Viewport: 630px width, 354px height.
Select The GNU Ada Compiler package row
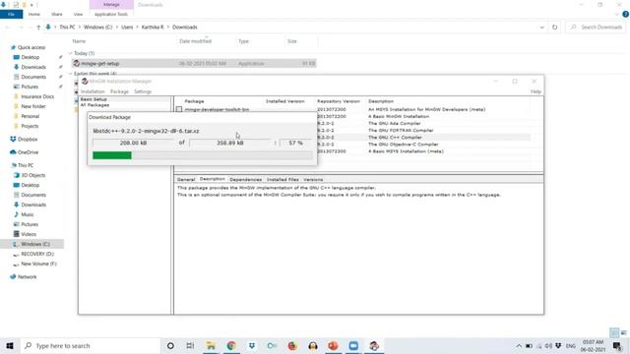(x=394, y=124)
